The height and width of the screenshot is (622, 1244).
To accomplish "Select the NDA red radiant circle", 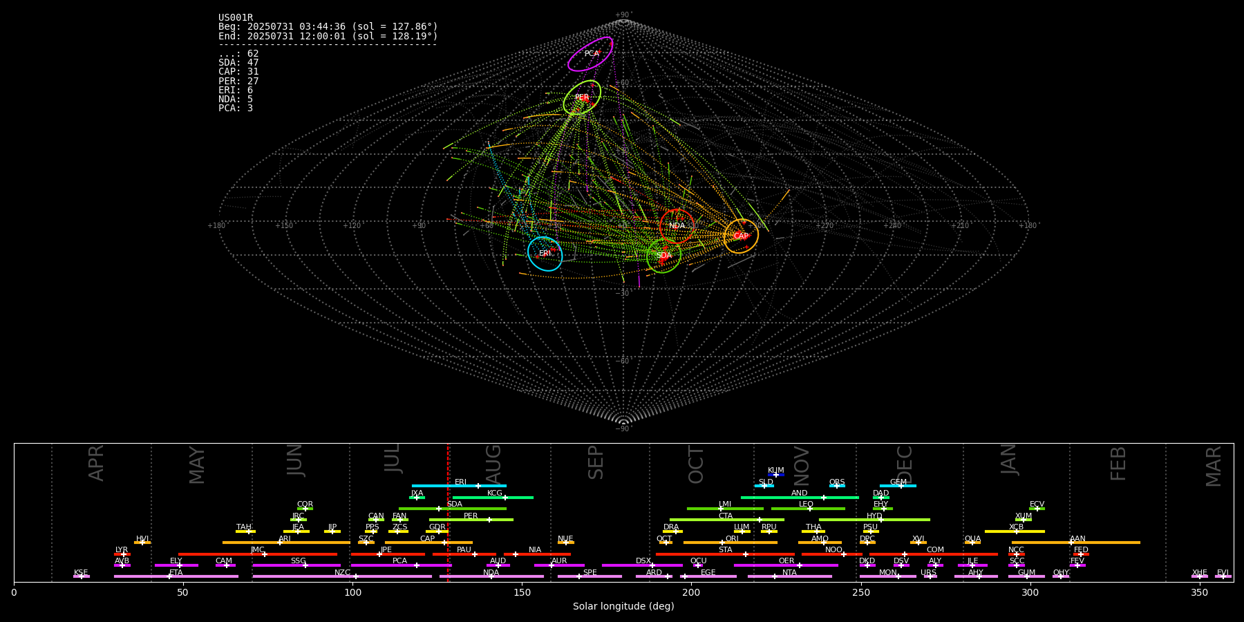I will [x=677, y=226].
